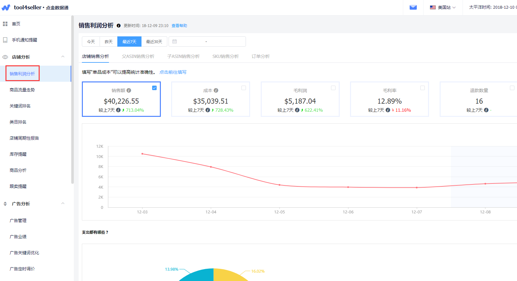Check the 成本 card checkbox

(x=244, y=88)
